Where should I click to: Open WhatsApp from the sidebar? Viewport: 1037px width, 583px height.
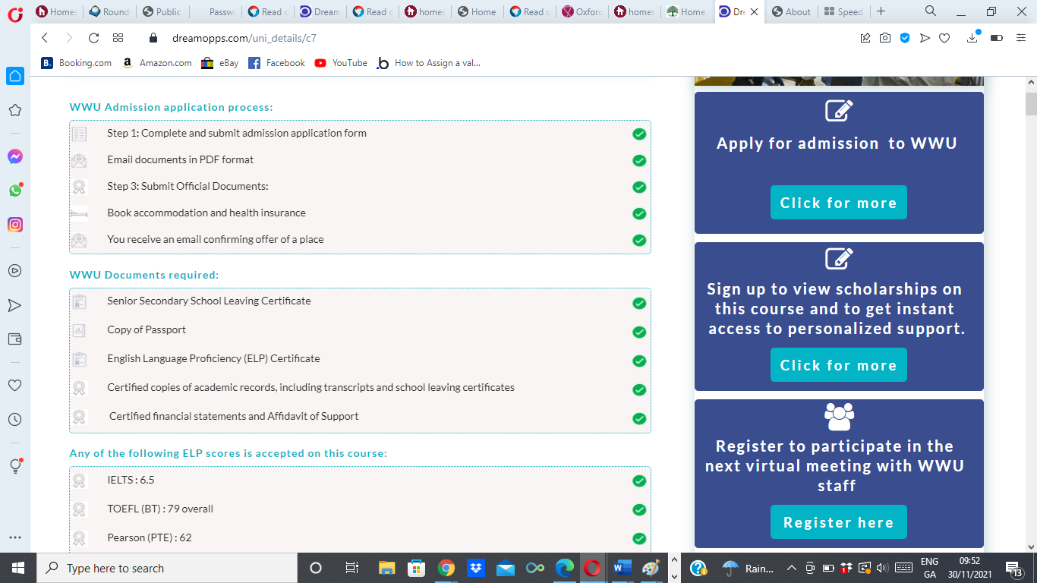coord(14,191)
